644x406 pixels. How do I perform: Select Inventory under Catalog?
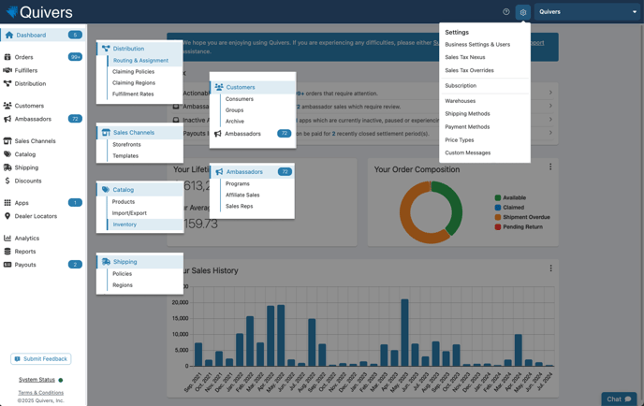click(x=124, y=225)
